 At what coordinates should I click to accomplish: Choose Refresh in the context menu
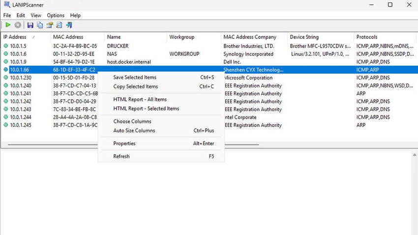[x=161, y=156]
